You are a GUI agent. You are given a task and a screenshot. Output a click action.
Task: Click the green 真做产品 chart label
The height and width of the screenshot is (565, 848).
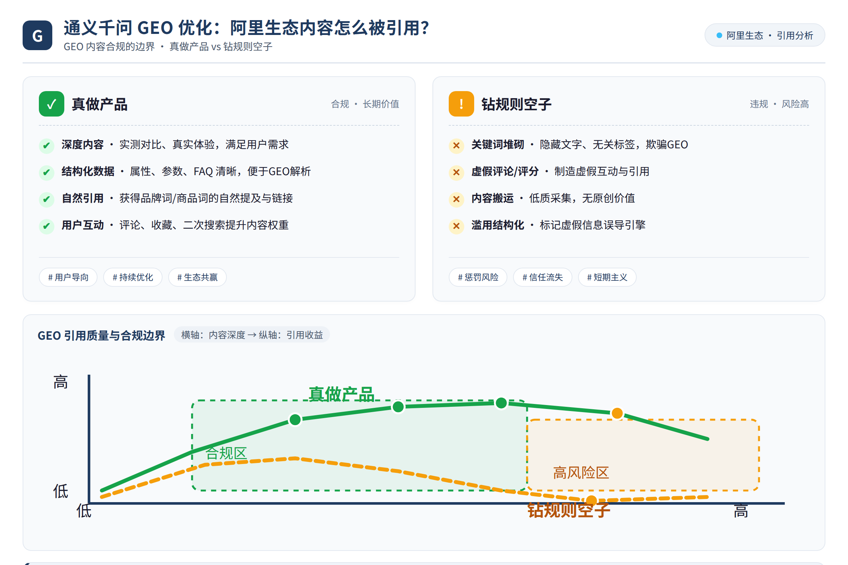341,394
